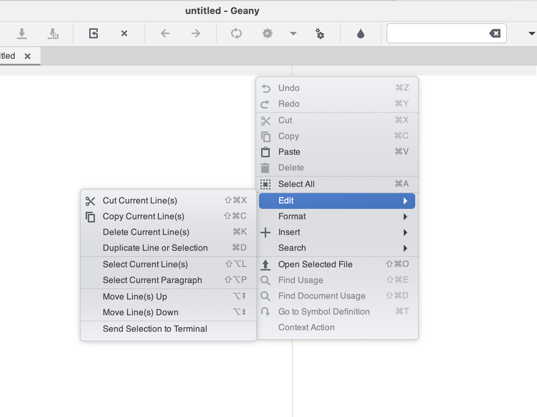Select Copy from the context menu

click(x=337, y=136)
